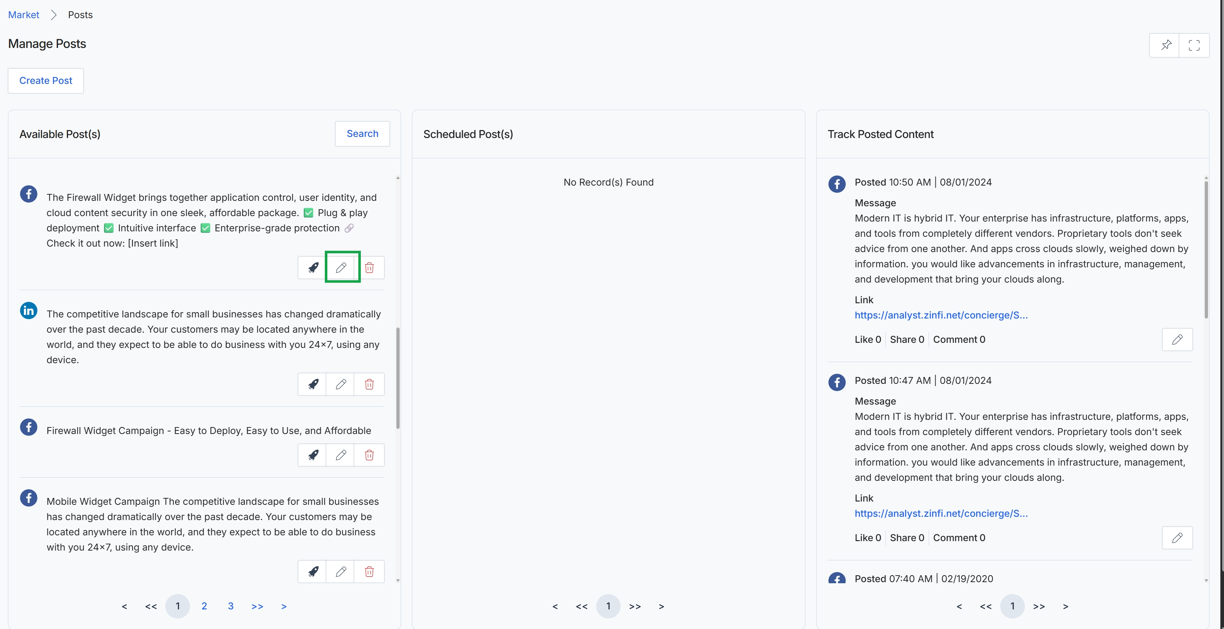Go to page 3 of Available Posts
Screen dimensions: 1224x629
230,606
